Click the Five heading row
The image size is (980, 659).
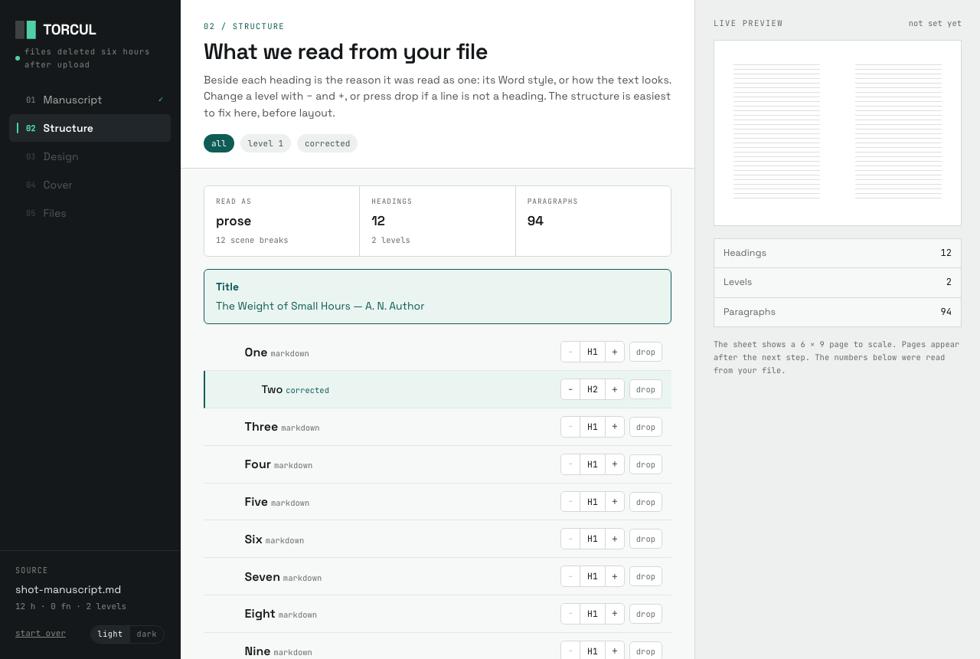pos(437,502)
